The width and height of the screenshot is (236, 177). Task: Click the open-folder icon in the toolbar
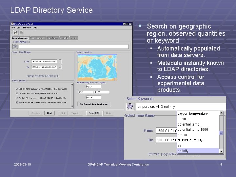16,33
